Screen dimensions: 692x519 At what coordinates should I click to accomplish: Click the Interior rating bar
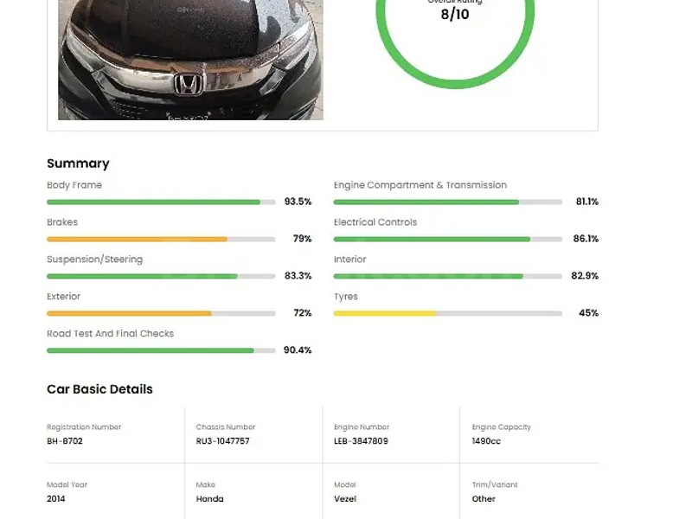(448, 276)
